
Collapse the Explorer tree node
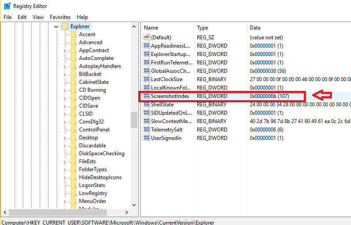[x=56, y=26]
